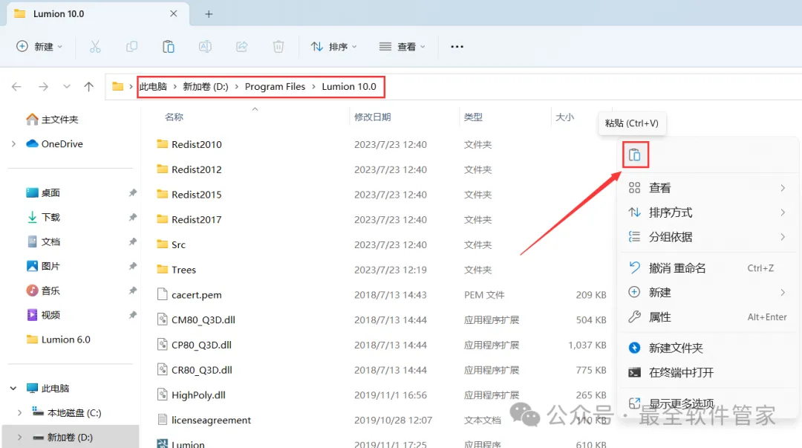
Task: Click Program Files in address breadcrumb
Action: 275,86
